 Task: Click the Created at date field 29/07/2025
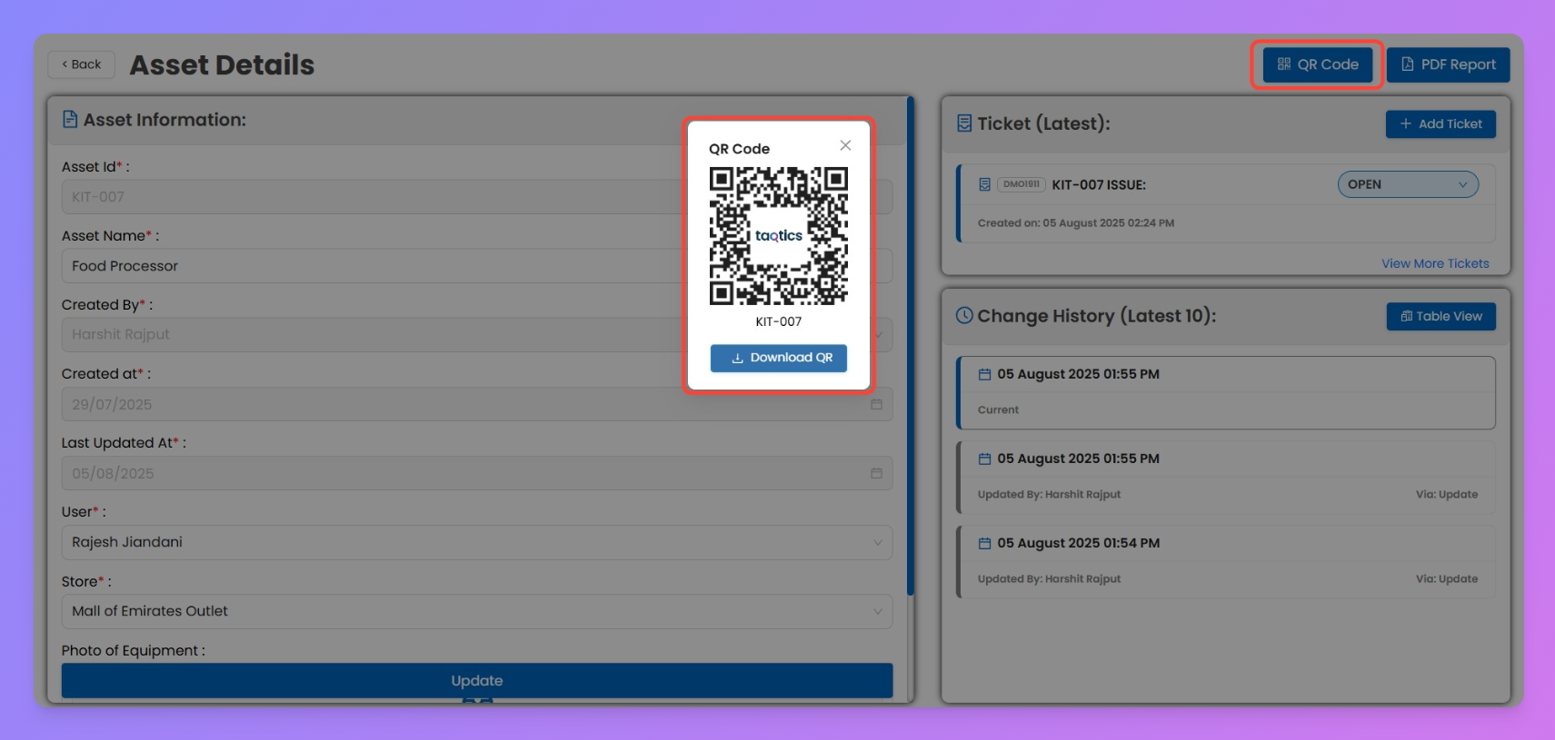tap(477, 404)
